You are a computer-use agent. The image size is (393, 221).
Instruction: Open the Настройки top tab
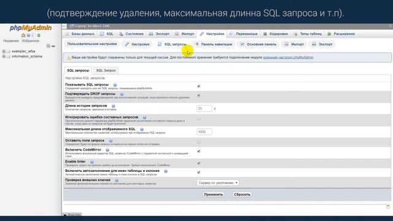pos(212,34)
